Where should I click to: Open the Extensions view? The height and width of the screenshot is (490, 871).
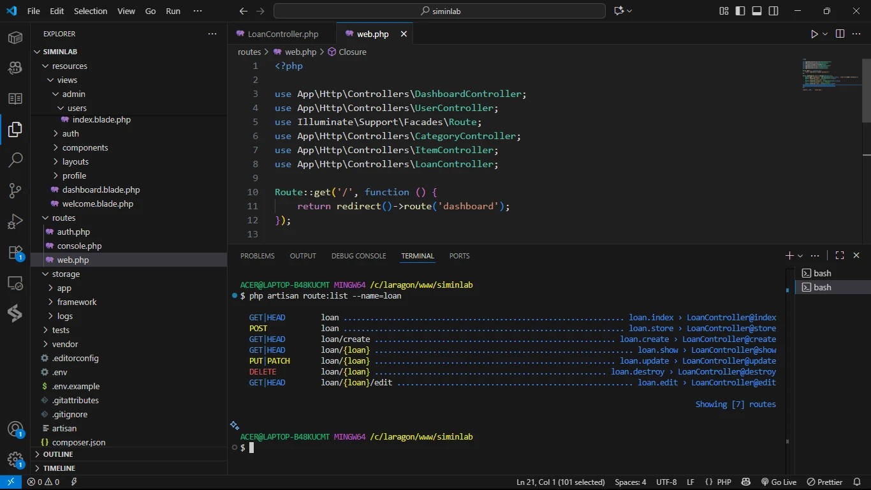(x=15, y=252)
